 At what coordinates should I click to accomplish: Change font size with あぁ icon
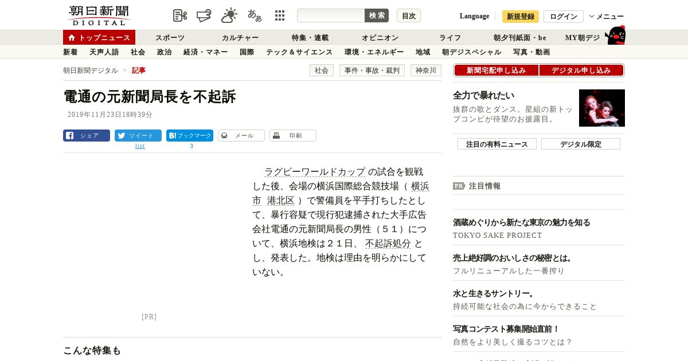[255, 15]
